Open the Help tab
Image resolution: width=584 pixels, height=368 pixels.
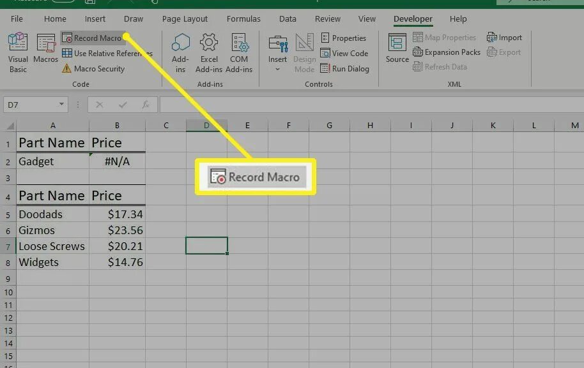click(457, 18)
